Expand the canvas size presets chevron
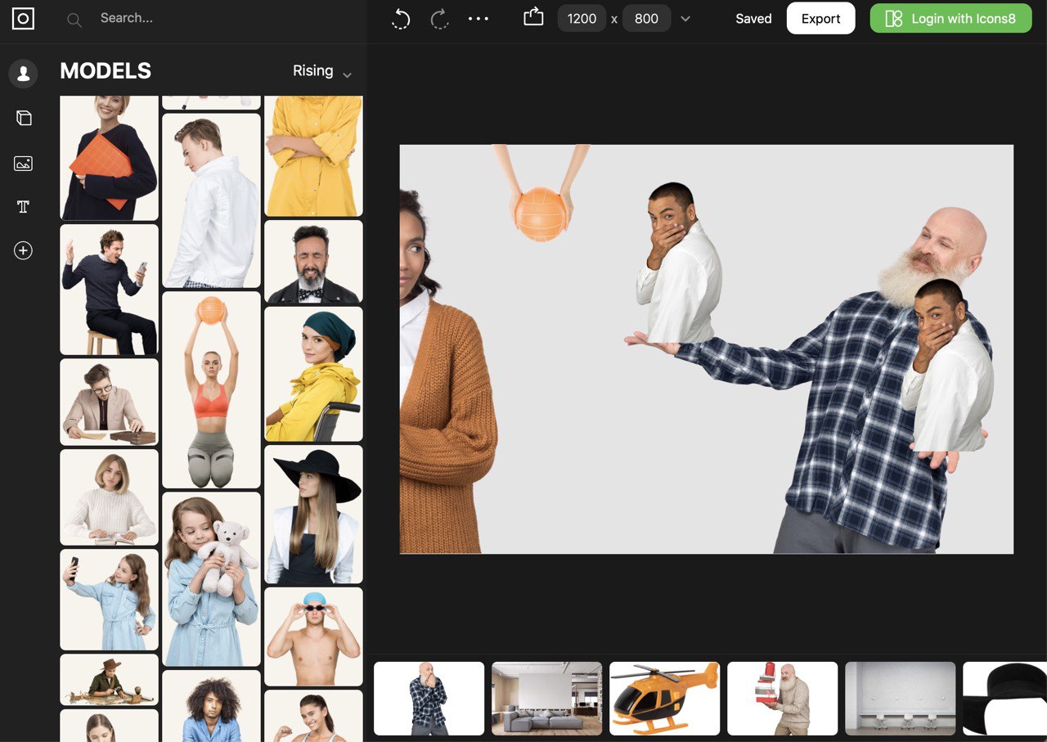1047x742 pixels. tap(685, 19)
